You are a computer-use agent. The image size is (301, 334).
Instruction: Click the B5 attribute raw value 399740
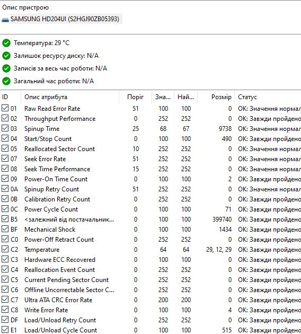pyautogui.click(x=222, y=219)
